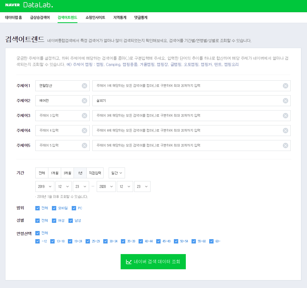Clear the 실외기 sub-keywords with X icon

(x=286, y=101)
